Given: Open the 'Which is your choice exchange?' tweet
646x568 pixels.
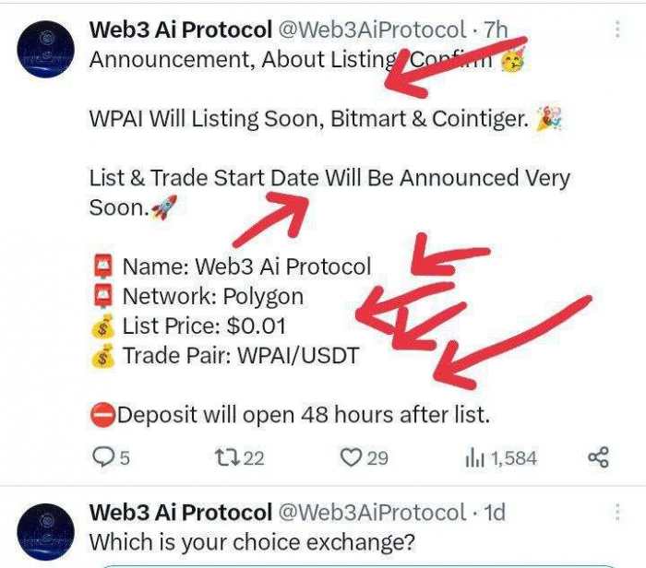Looking at the screenshot, I should 252,542.
